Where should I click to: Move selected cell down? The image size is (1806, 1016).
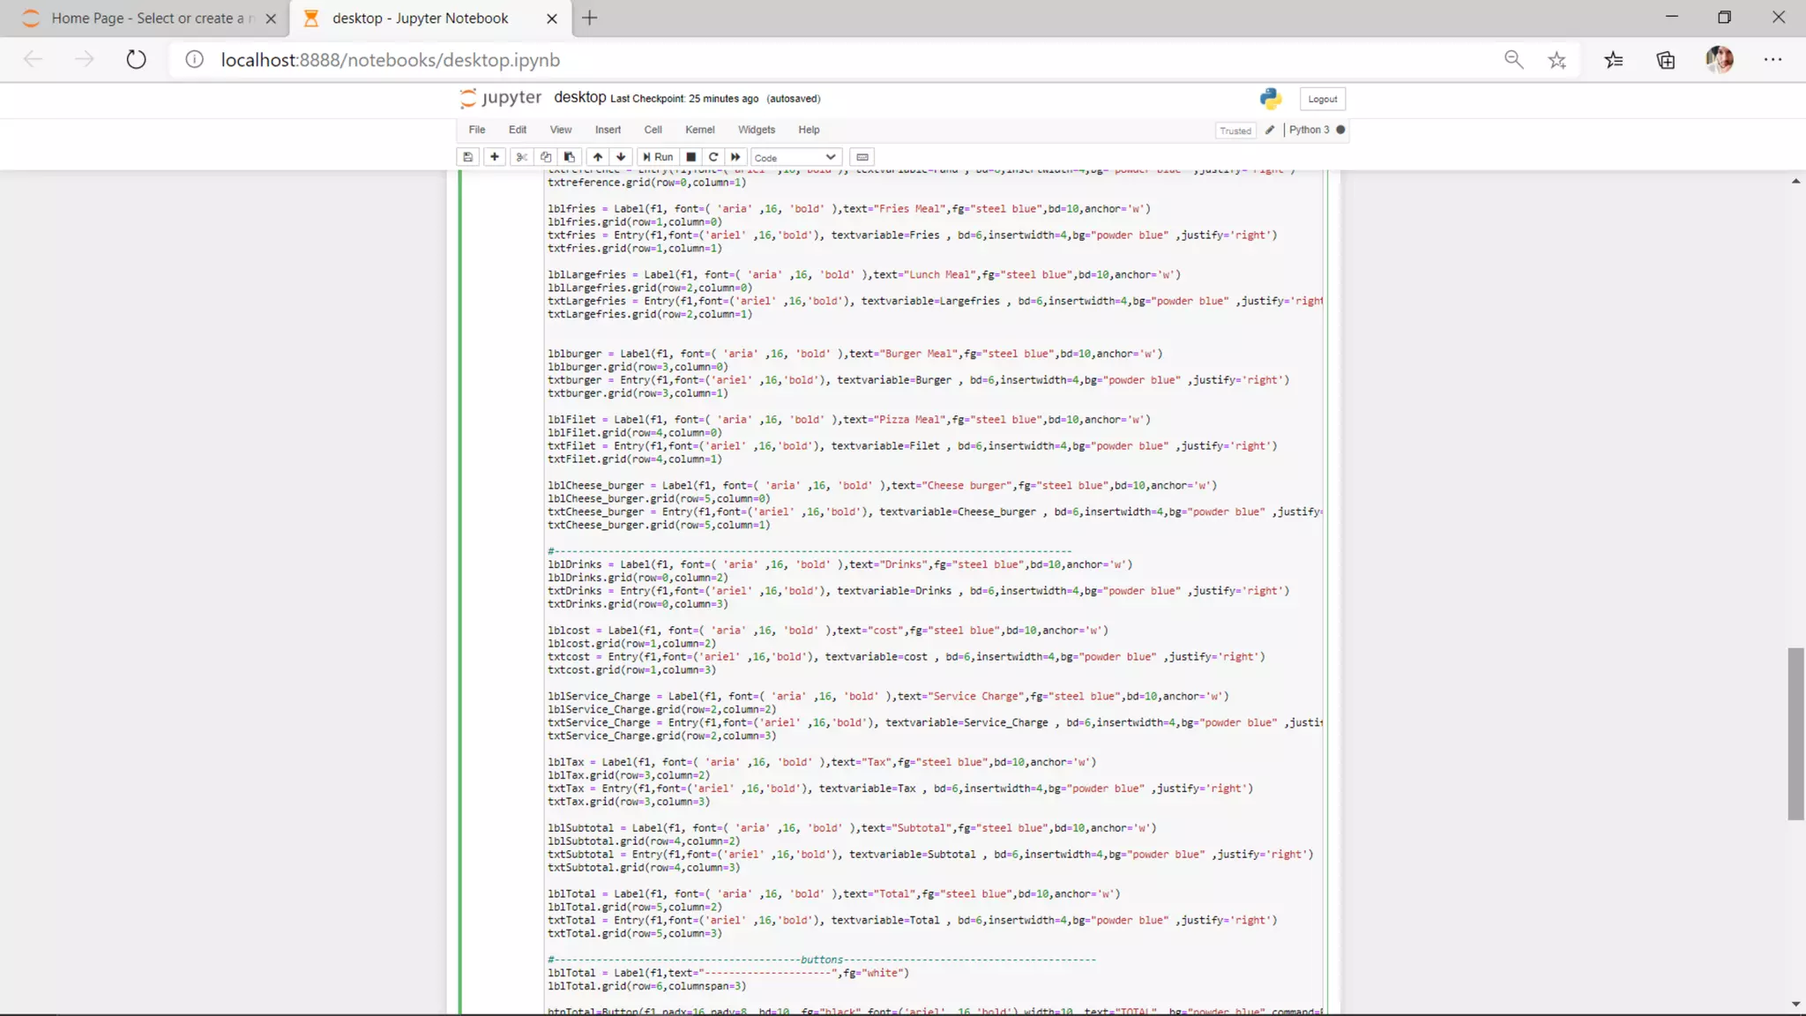[621, 157]
